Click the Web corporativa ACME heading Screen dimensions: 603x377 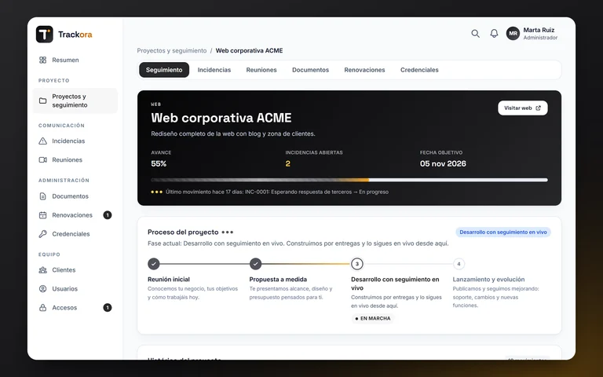coord(221,118)
